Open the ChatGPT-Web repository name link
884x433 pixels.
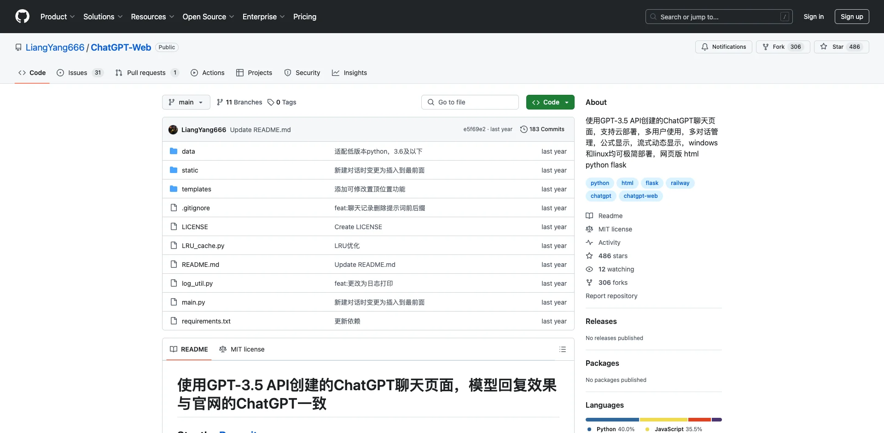coord(121,47)
